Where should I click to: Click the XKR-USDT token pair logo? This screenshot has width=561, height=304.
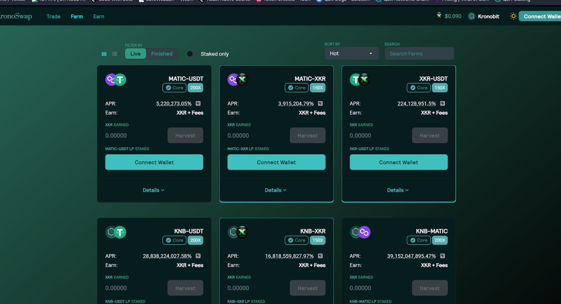click(x=360, y=80)
